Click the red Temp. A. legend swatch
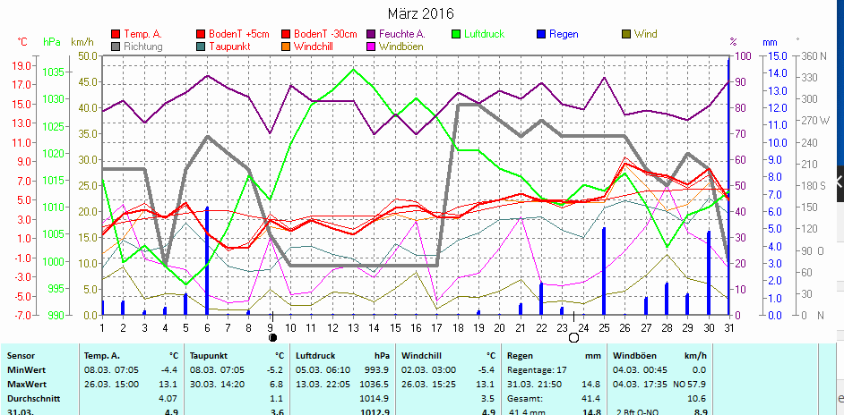 [116, 34]
